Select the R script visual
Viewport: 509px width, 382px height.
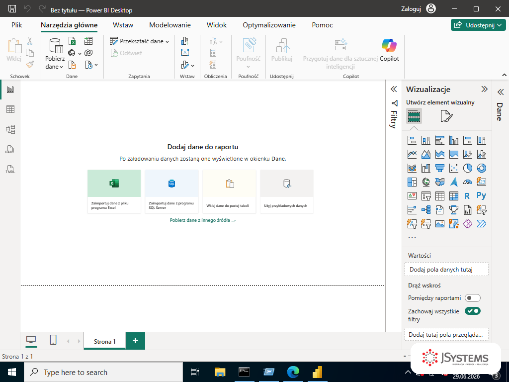tap(467, 196)
